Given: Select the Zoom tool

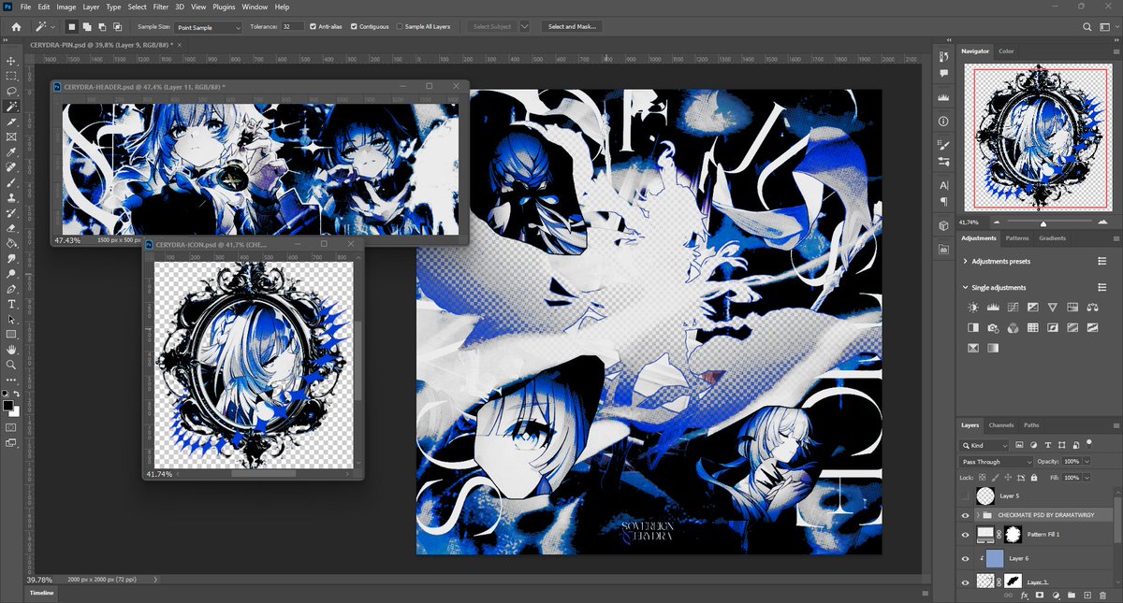Looking at the screenshot, I should (11, 364).
